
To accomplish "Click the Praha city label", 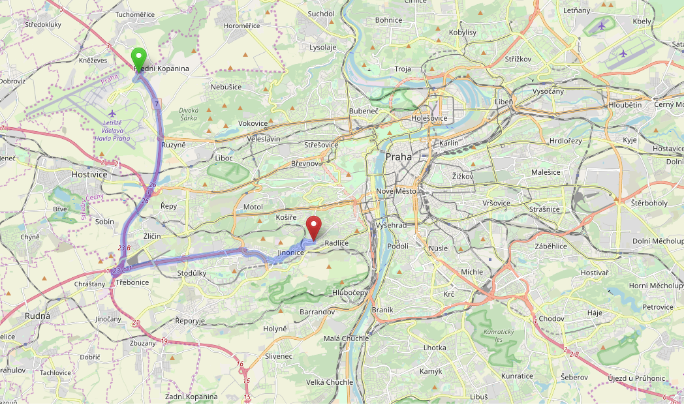I will point(398,157).
